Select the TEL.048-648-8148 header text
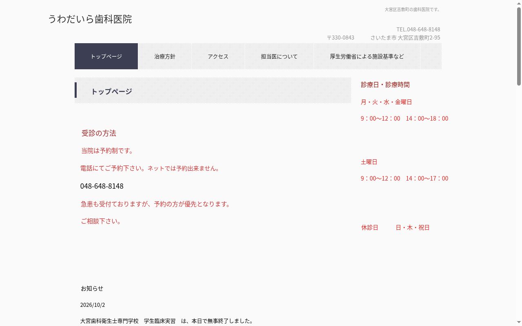The image size is (522, 326). point(418,29)
